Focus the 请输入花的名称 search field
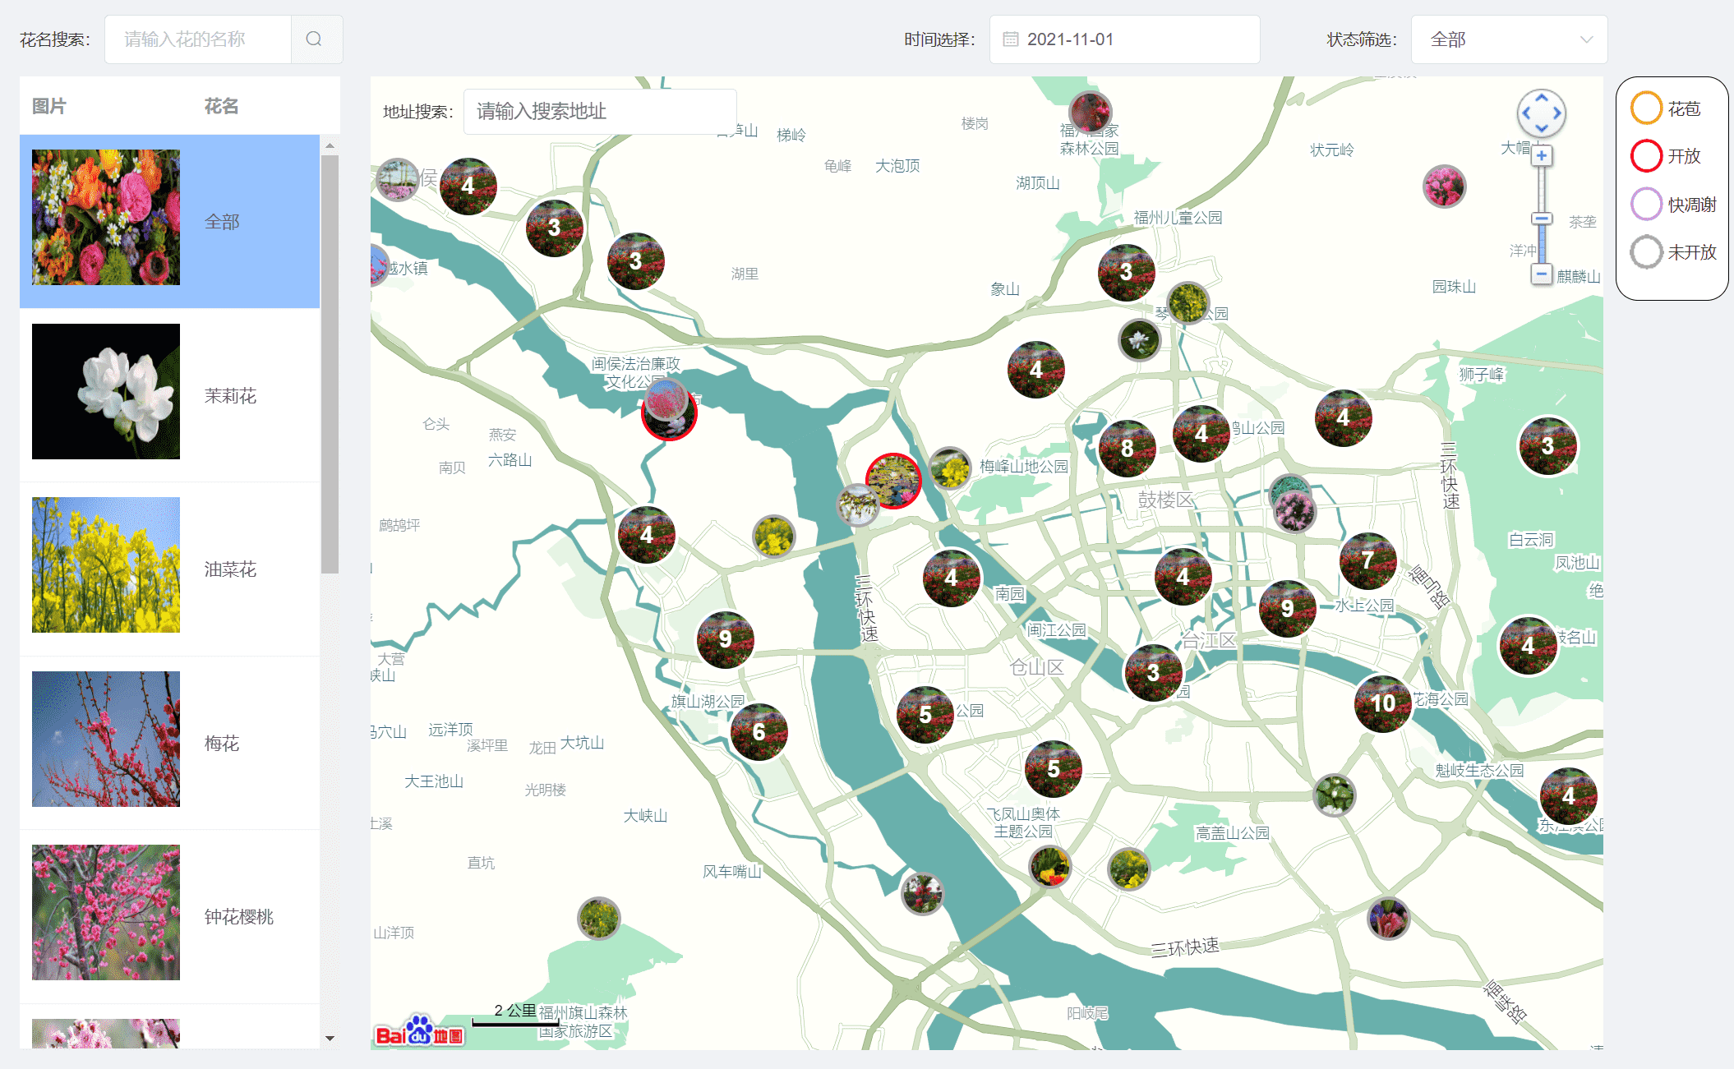 point(198,39)
